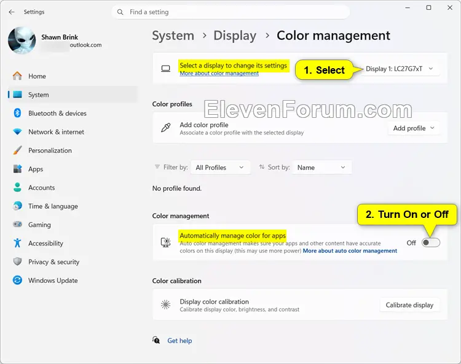Viewport: 461px width, 364px height.
Task: Click the Calibrate display button
Action: click(x=409, y=304)
